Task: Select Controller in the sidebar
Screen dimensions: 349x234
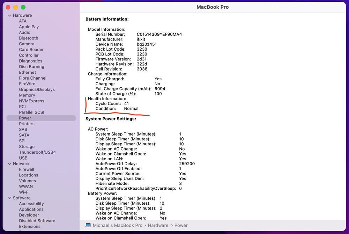Action: tap(29, 55)
